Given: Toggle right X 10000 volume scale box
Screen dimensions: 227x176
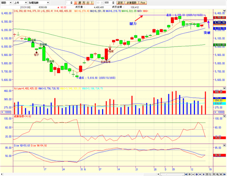Looking at the screenshot, I should (x=219, y=112).
